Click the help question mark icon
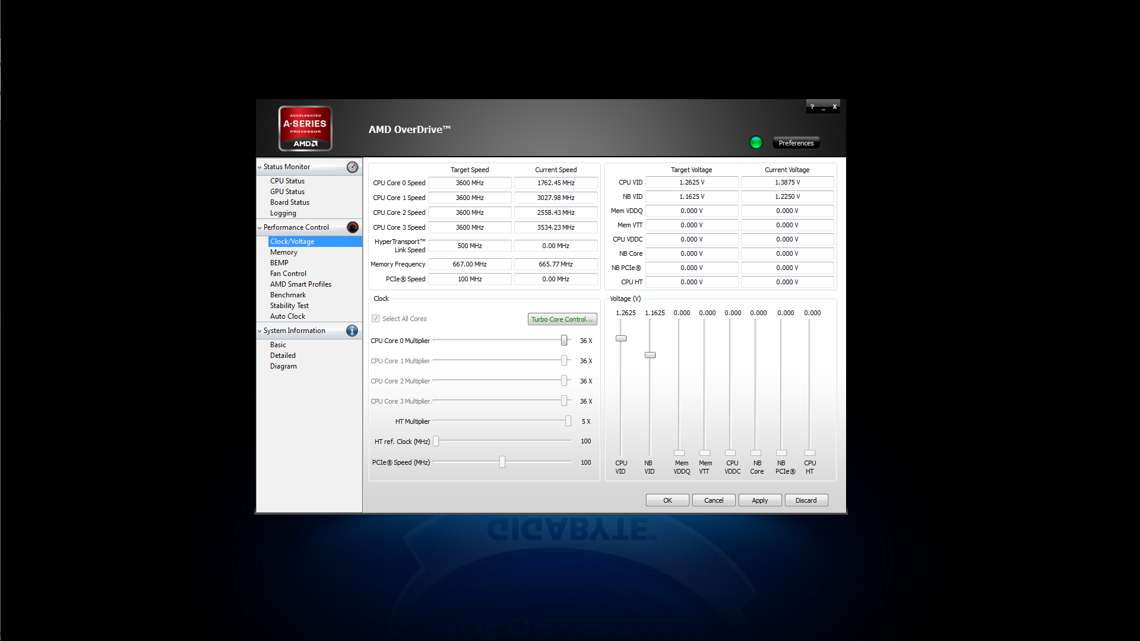Screen dimensions: 1140x641 point(812,107)
